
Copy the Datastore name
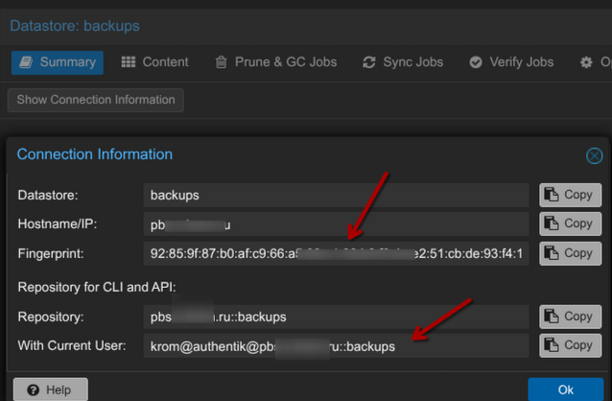click(568, 195)
